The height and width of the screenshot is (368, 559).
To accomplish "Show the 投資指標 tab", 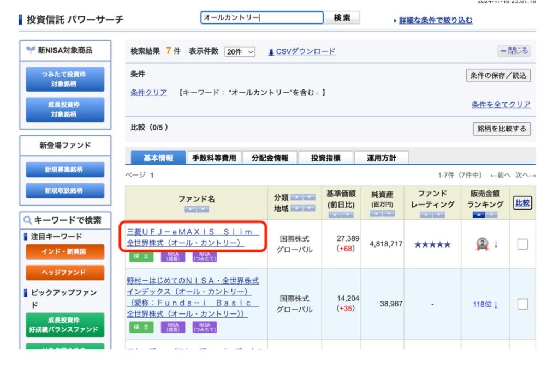I will click(x=326, y=158).
